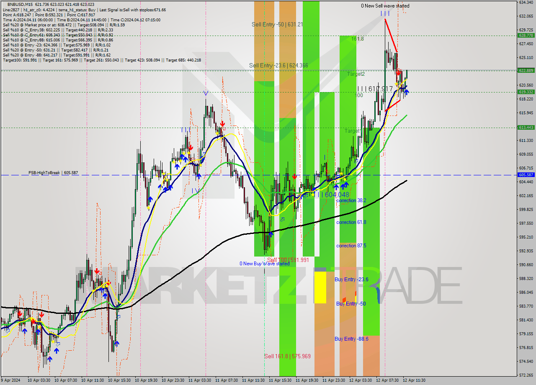The image size is (536, 385).
Task: Click the '12 Apr 11:30' time axis label
Action: 415,380
